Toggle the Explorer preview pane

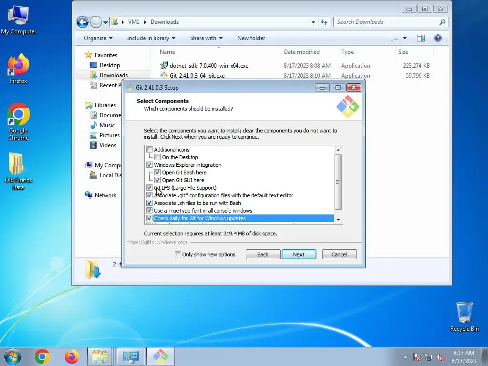pyautogui.click(x=421, y=38)
